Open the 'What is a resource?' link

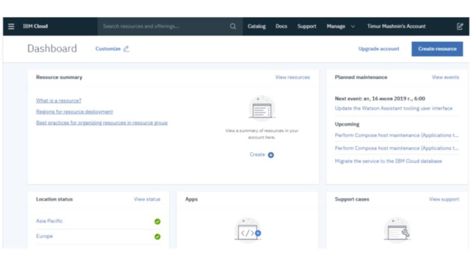click(x=58, y=101)
